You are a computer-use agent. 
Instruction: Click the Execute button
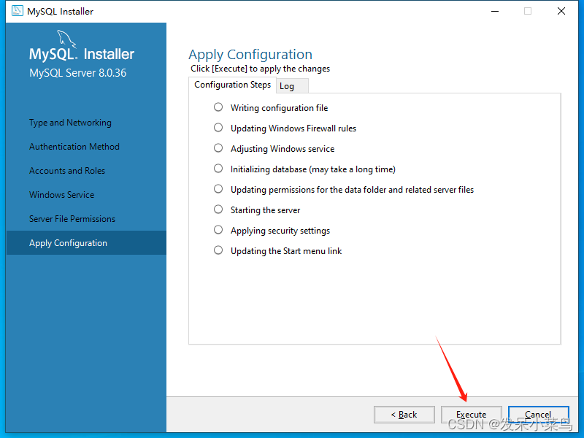[471, 415]
